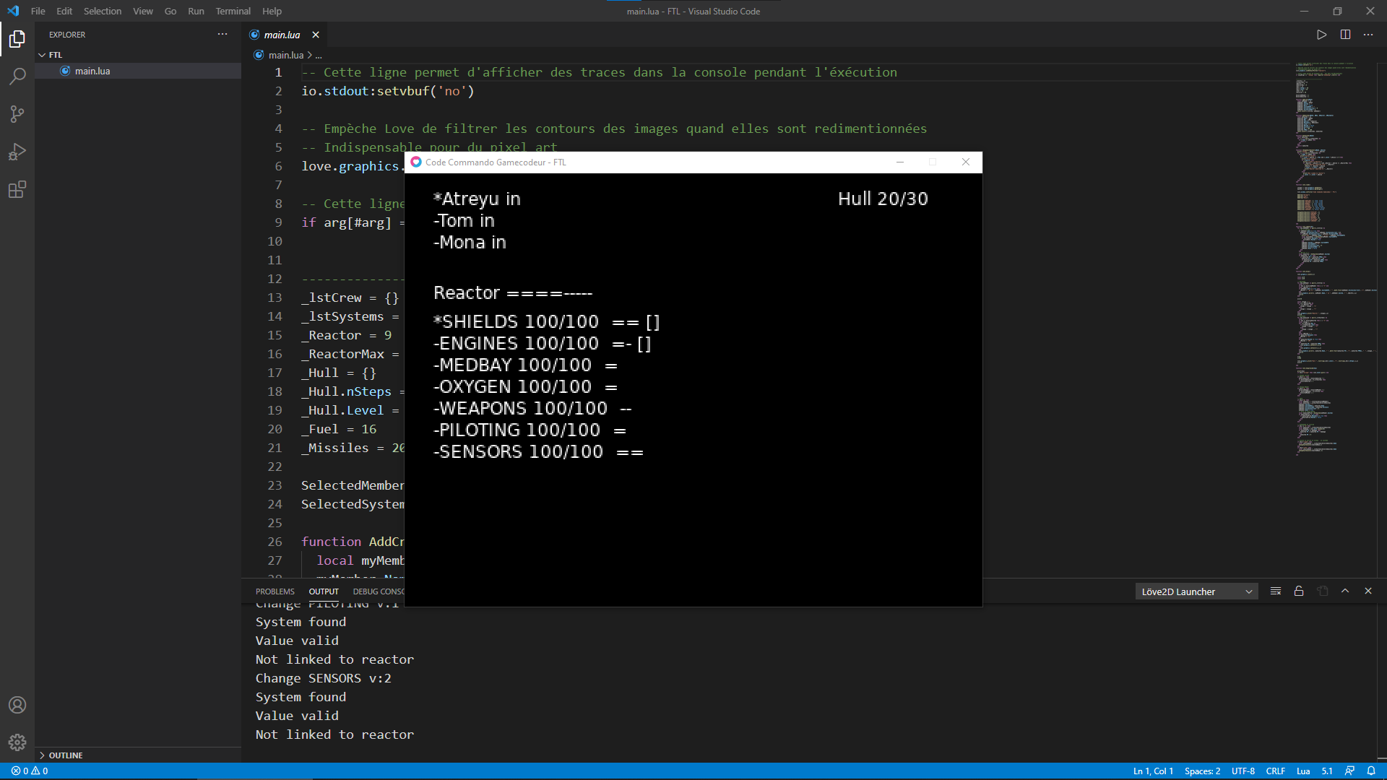Click the Run code play icon

point(1321,35)
